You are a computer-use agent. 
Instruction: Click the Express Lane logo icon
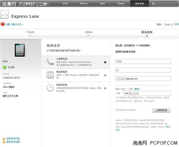click(x=5, y=15)
